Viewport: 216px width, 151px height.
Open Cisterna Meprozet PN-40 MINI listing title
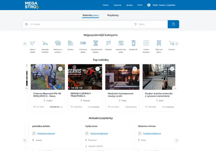(x=47, y=95)
